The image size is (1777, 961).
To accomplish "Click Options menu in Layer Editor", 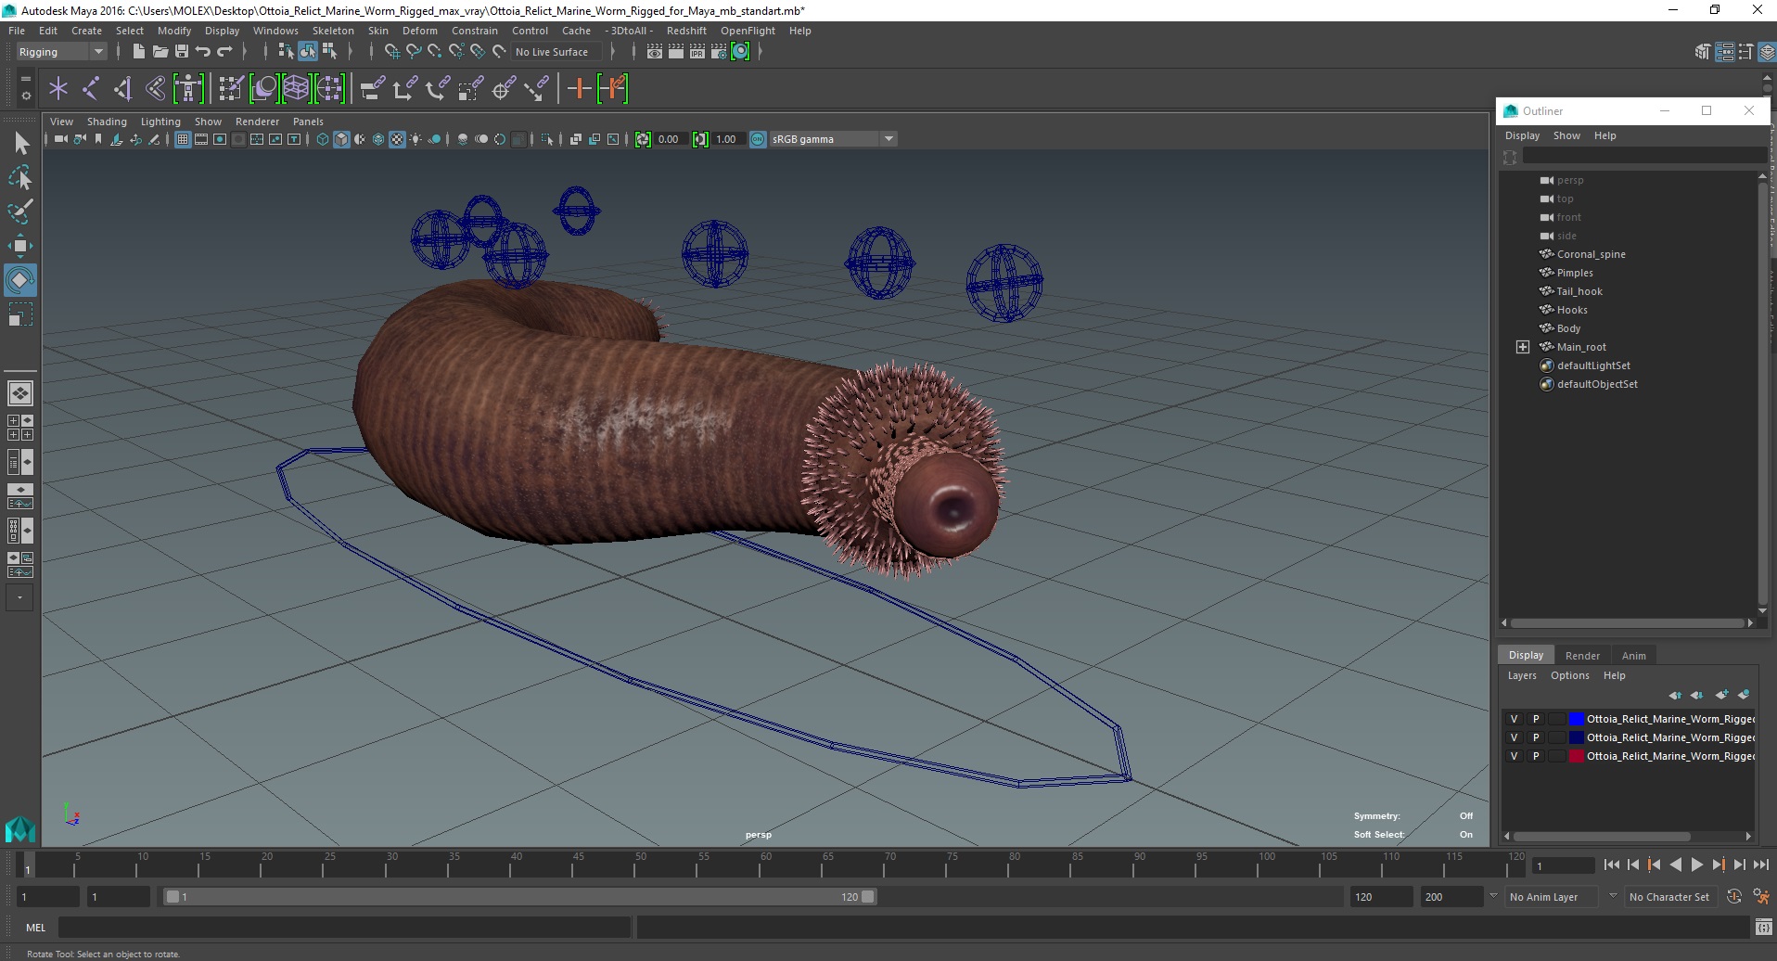I will point(1569,675).
